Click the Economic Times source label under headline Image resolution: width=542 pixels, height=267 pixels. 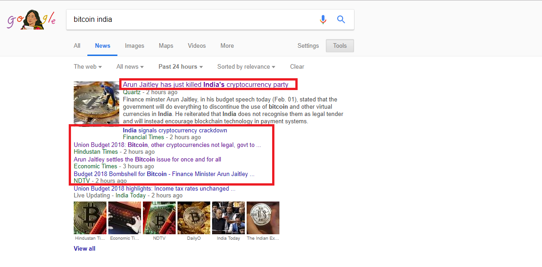tap(96, 166)
